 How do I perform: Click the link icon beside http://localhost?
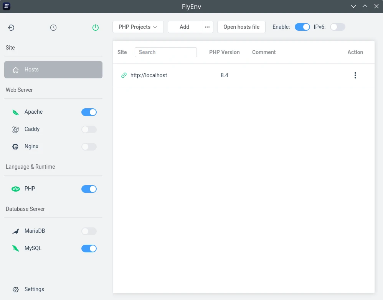[124, 75]
